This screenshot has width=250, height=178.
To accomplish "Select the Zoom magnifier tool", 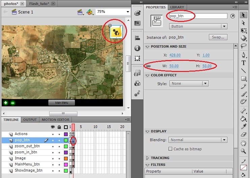I will click(x=243, y=151).
